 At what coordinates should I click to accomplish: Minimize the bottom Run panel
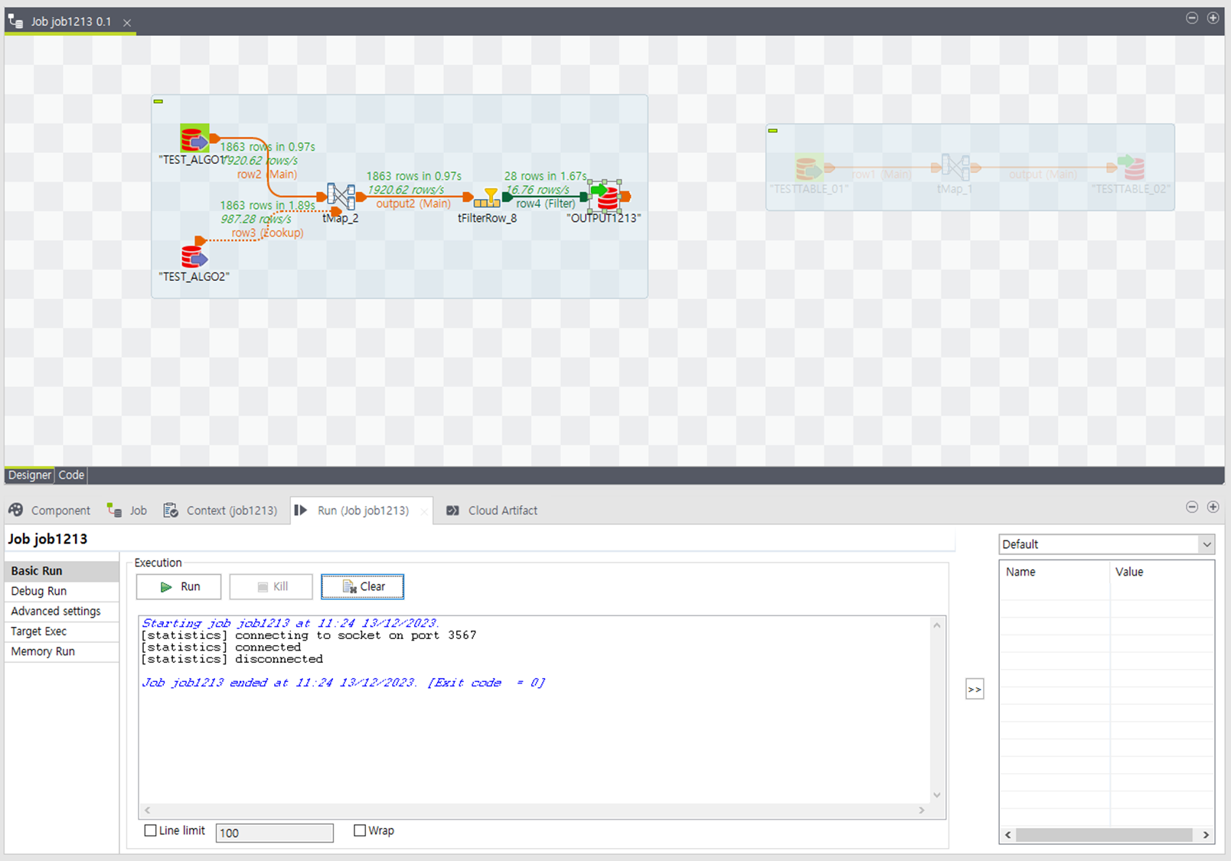click(x=1192, y=507)
